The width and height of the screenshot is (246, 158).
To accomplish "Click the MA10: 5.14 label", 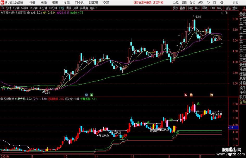I will pyautogui.click(x=49, y=13).
